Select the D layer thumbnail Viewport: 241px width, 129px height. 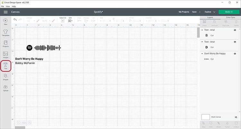coord(207,47)
